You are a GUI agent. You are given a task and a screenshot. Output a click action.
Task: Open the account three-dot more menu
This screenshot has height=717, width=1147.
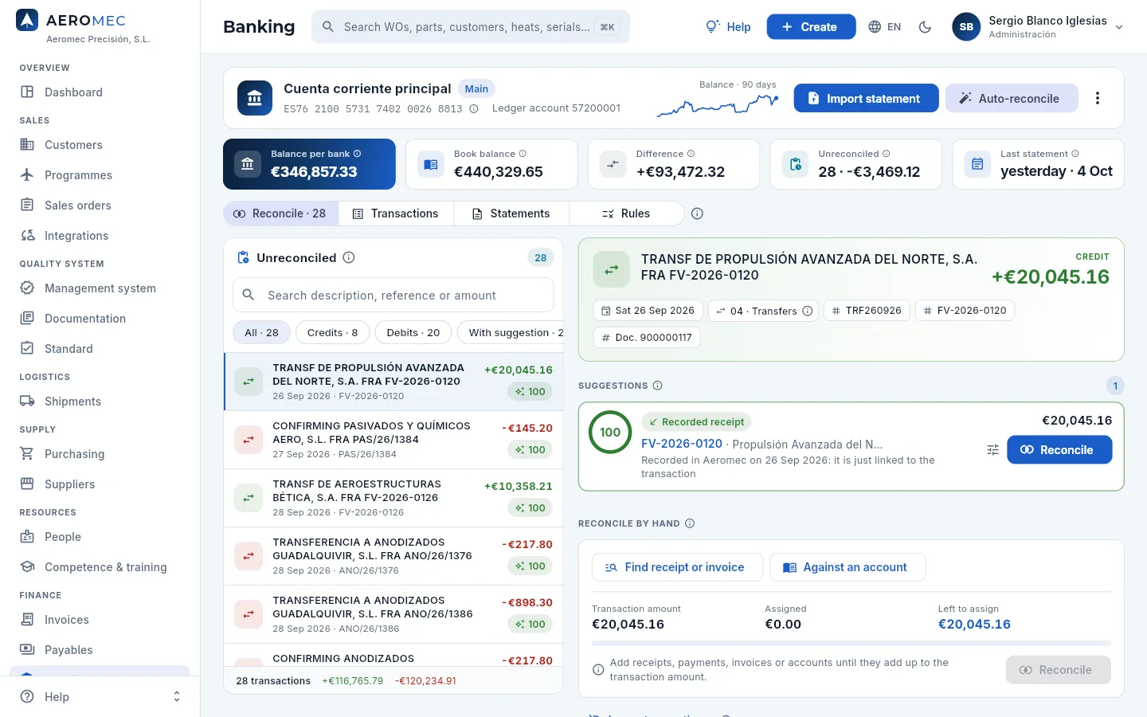(x=1098, y=98)
